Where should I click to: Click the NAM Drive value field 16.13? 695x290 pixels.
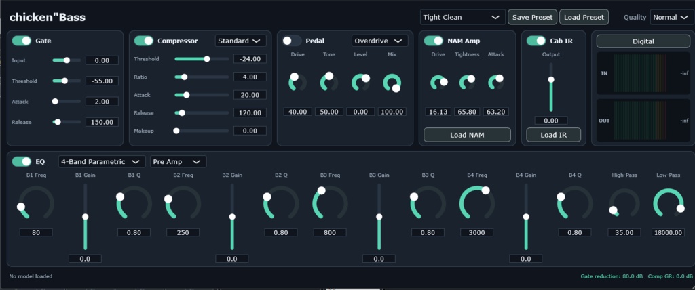pyautogui.click(x=438, y=112)
